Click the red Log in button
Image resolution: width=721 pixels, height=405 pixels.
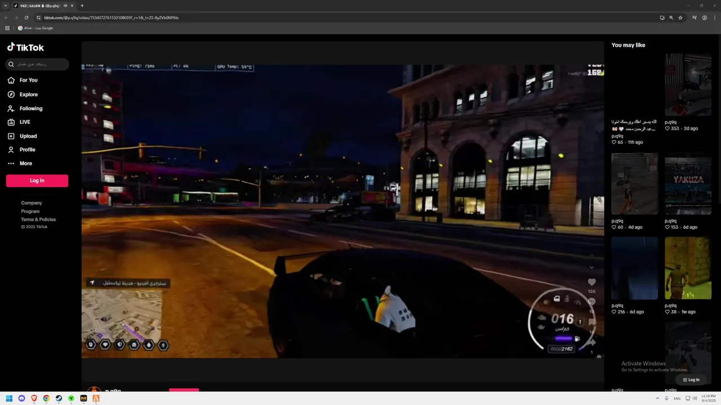(x=37, y=181)
